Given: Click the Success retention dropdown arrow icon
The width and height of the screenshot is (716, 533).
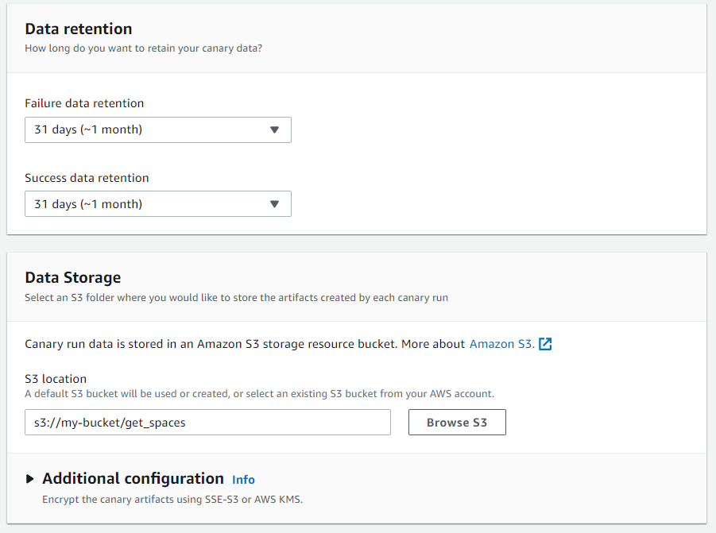Looking at the screenshot, I should point(274,204).
